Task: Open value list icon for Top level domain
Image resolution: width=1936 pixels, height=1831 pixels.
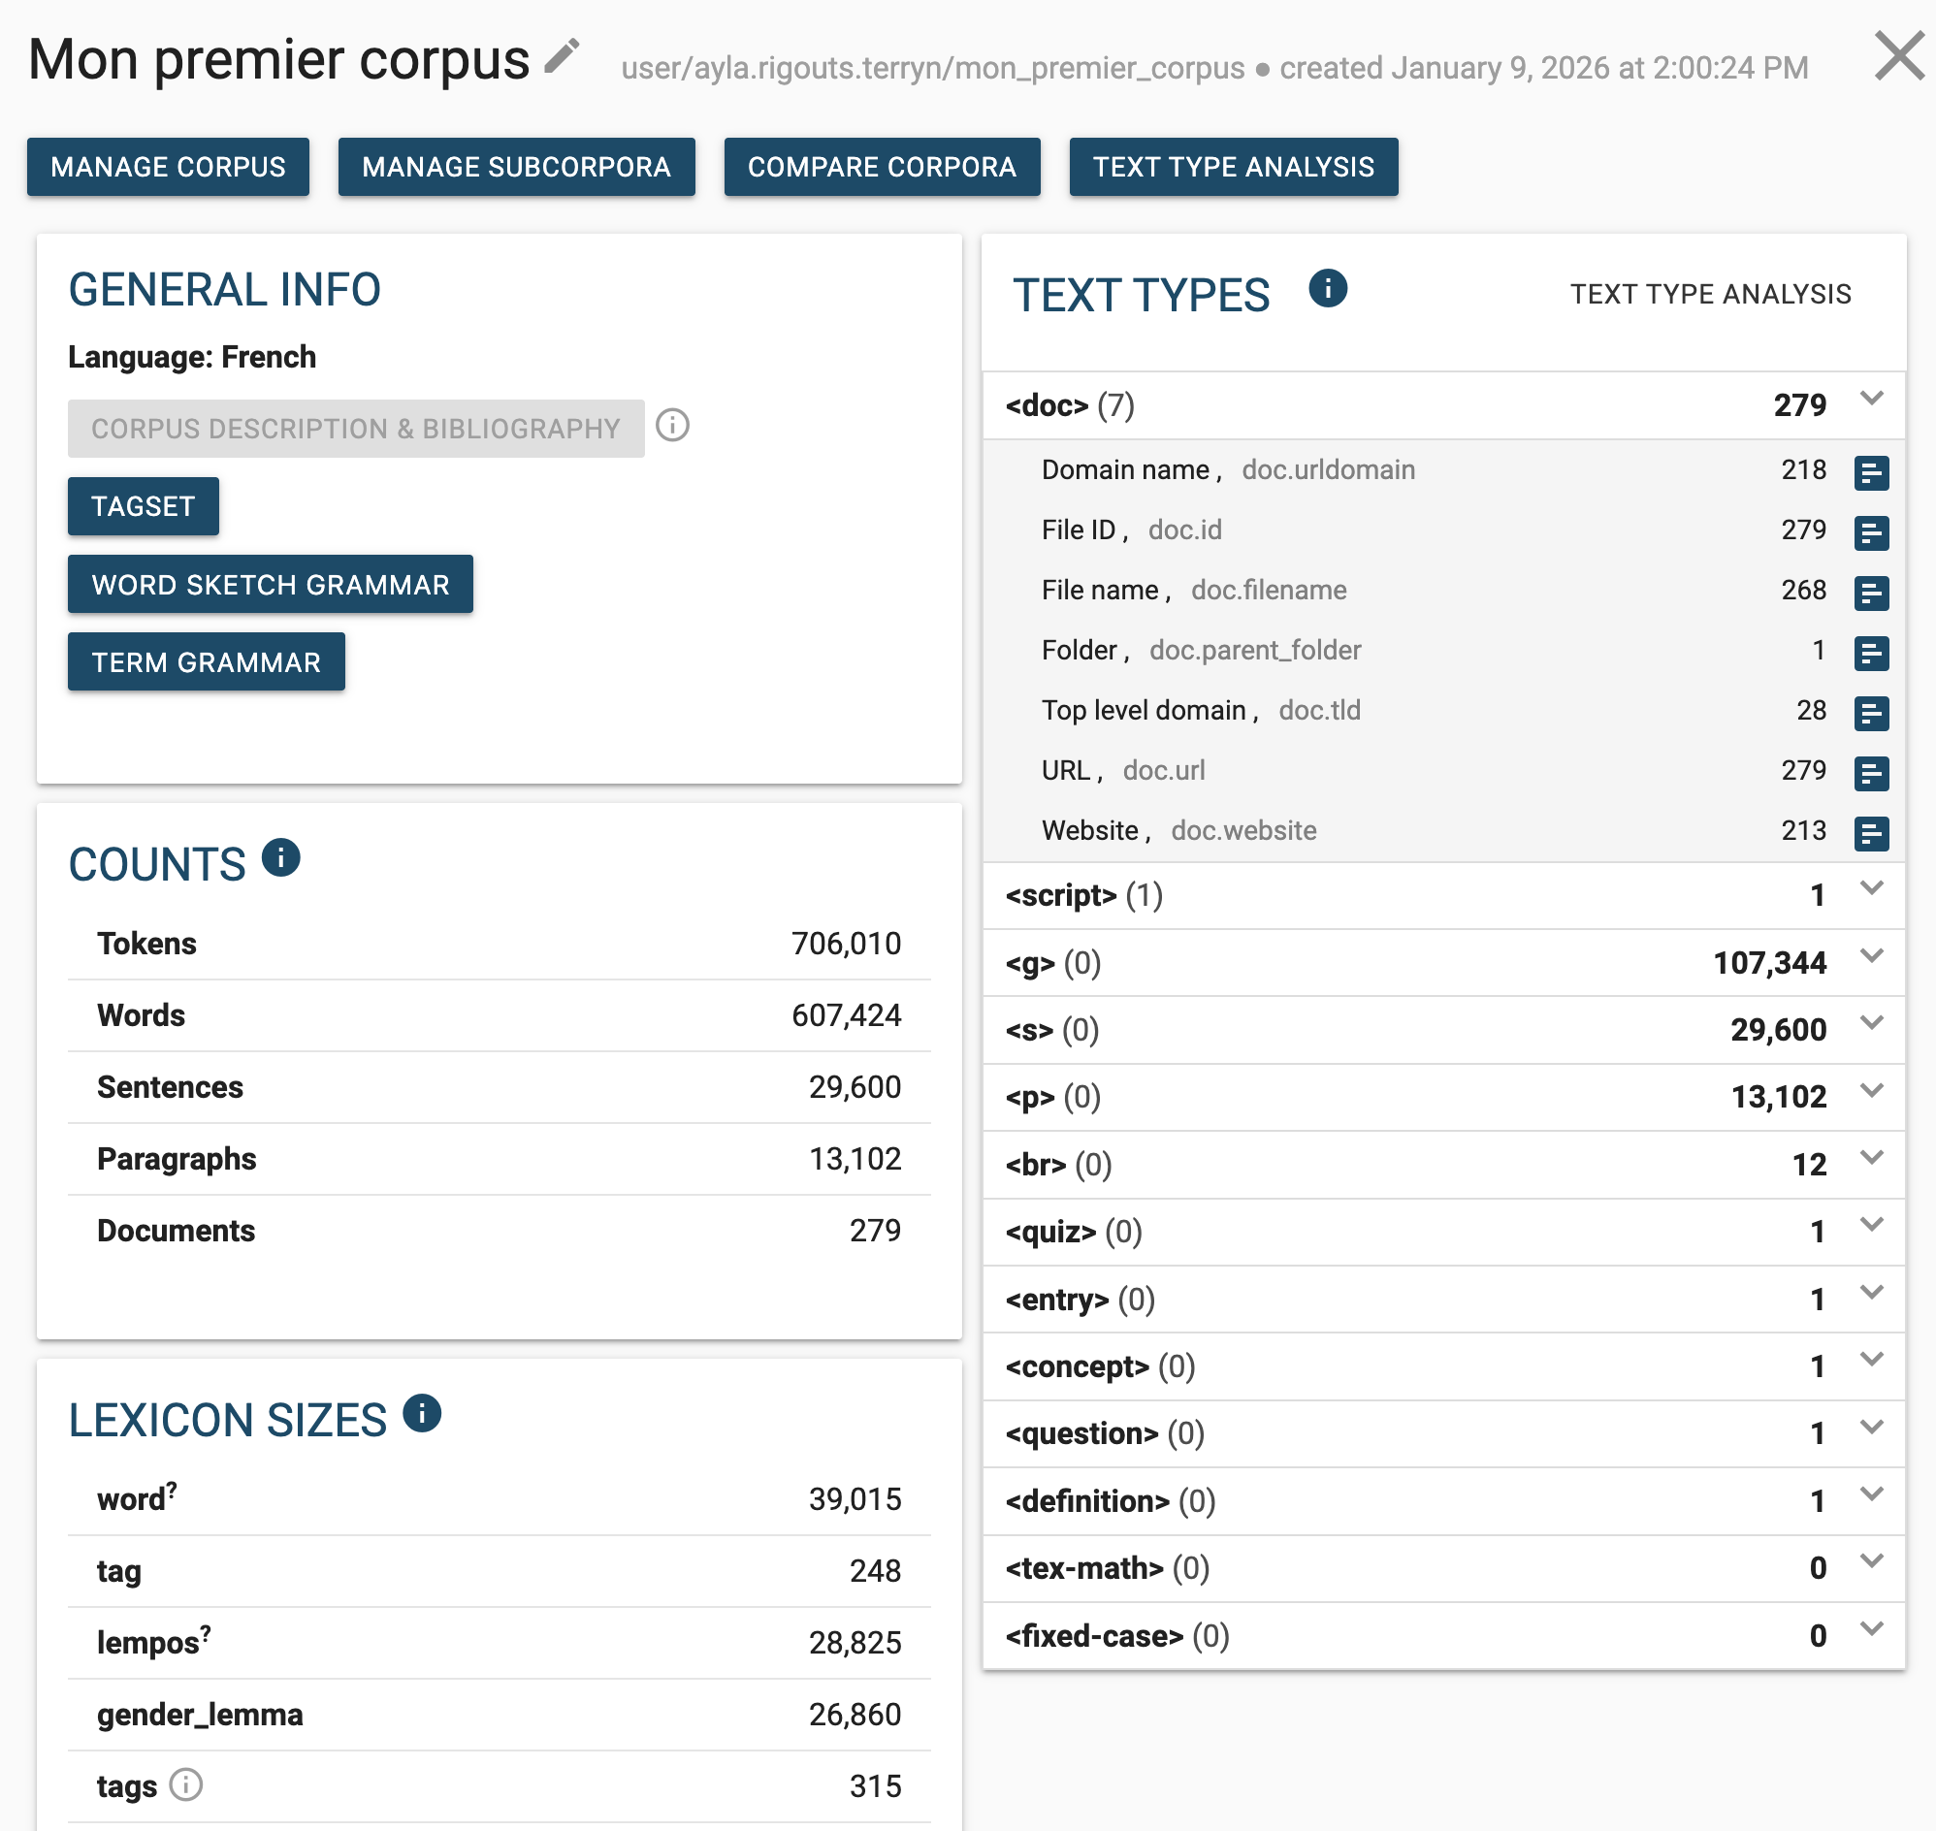Action: [1872, 714]
